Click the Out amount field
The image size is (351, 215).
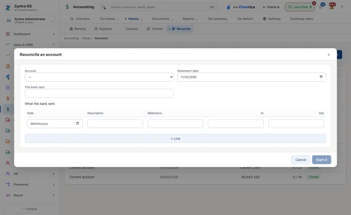pos(296,124)
